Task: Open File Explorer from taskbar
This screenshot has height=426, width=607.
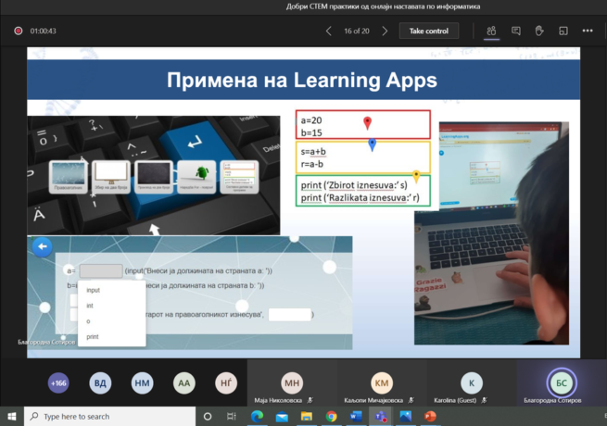Action: point(307,417)
